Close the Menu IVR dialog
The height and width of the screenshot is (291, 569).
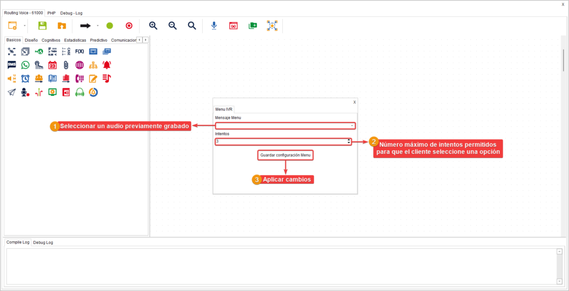pyautogui.click(x=355, y=102)
